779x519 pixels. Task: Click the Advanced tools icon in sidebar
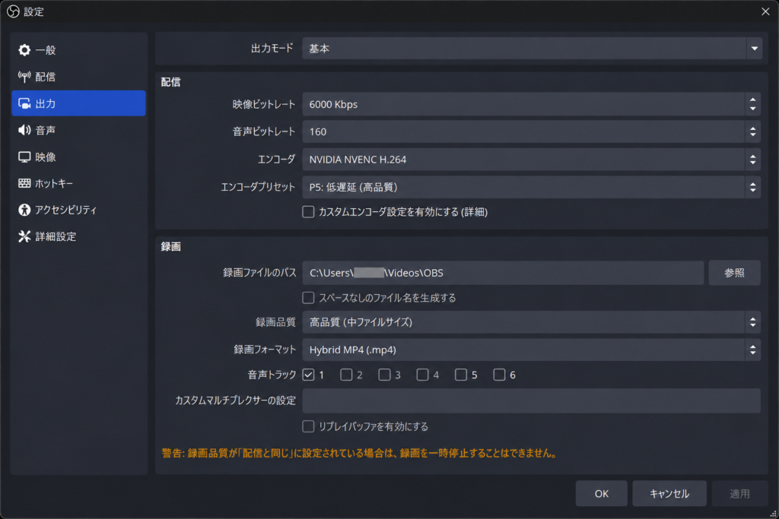click(x=24, y=236)
